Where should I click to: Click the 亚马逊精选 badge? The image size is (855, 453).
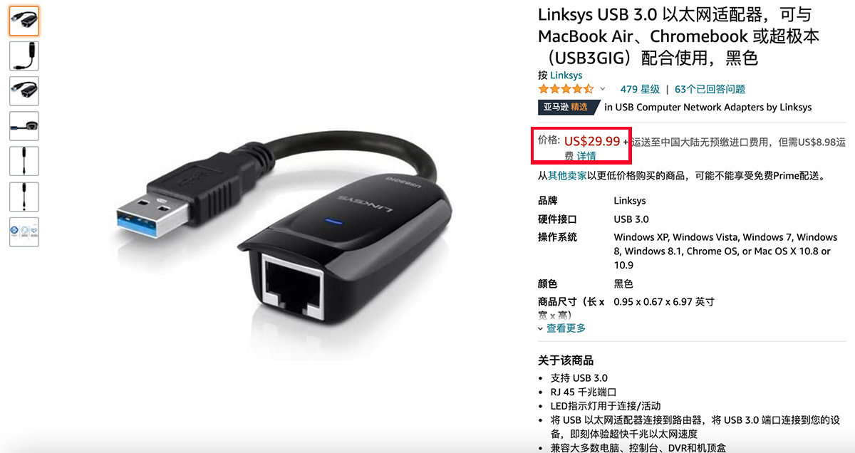click(566, 107)
